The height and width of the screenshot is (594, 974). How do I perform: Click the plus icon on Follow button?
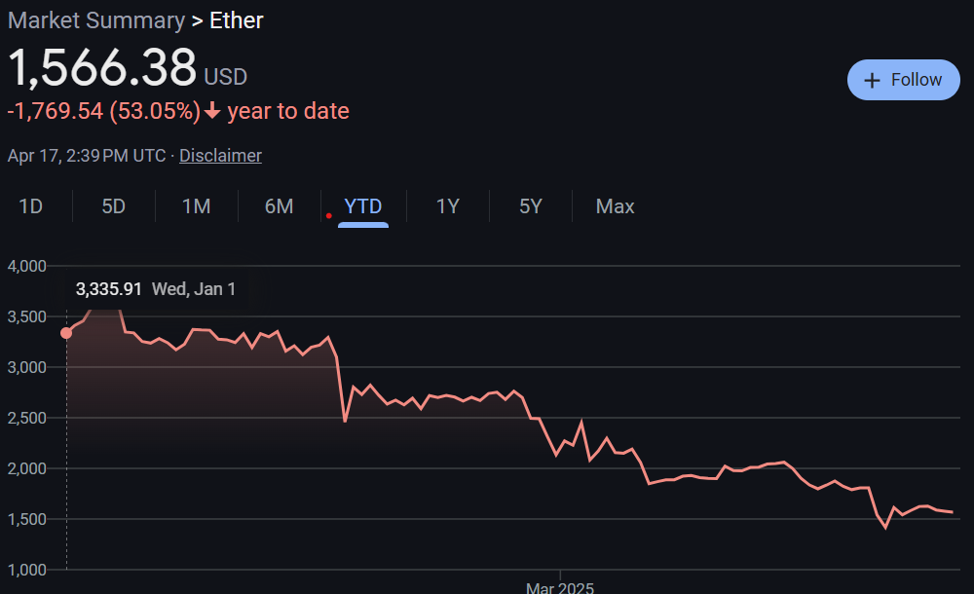[x=872, y=80]
